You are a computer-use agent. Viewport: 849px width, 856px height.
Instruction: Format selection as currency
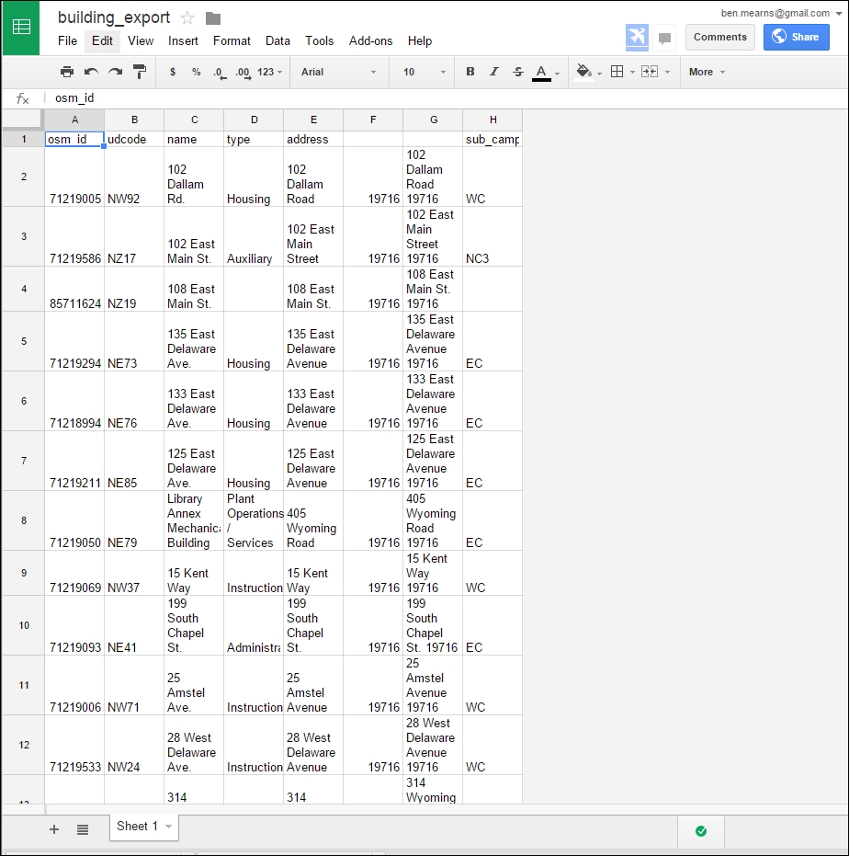[x=172, y=72]
